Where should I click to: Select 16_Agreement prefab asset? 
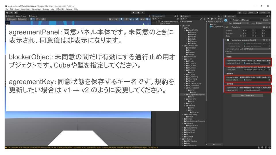pyautogui.click(x=216, y=27)
